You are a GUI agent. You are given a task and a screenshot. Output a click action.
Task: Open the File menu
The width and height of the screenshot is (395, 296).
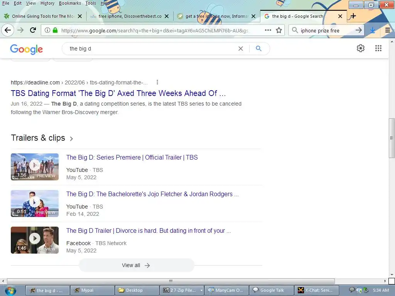tap(5, 3)
